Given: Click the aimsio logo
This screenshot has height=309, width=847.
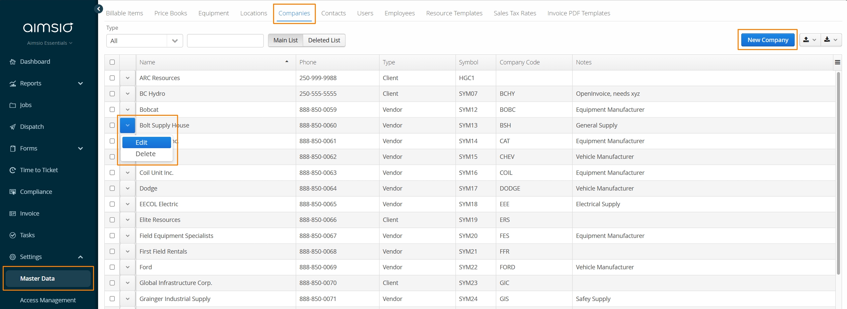Looking at the screenshot, I should (48, 27).
